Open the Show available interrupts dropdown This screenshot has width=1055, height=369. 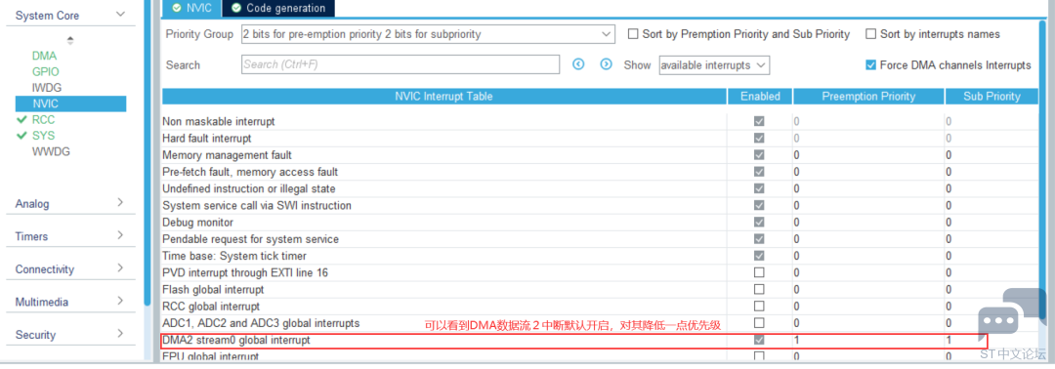[x=714, y=65]
